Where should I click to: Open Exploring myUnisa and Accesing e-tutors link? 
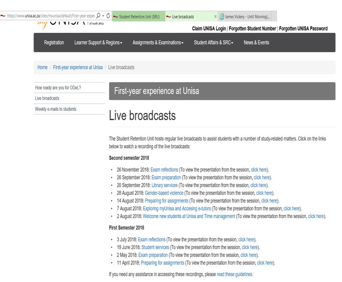[177, 208]
